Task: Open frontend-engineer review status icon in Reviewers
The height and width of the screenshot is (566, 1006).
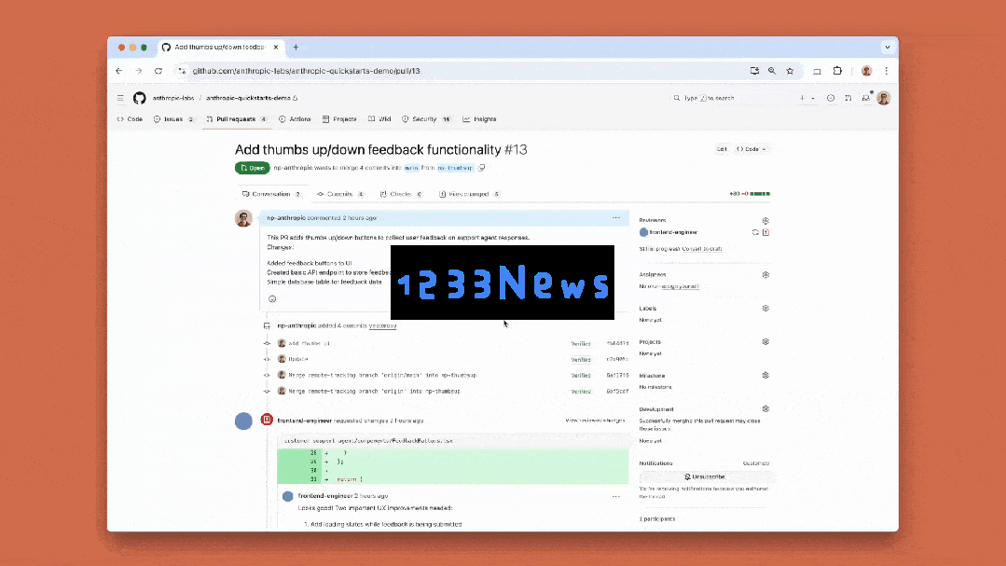Action: (x=765, y=232)
